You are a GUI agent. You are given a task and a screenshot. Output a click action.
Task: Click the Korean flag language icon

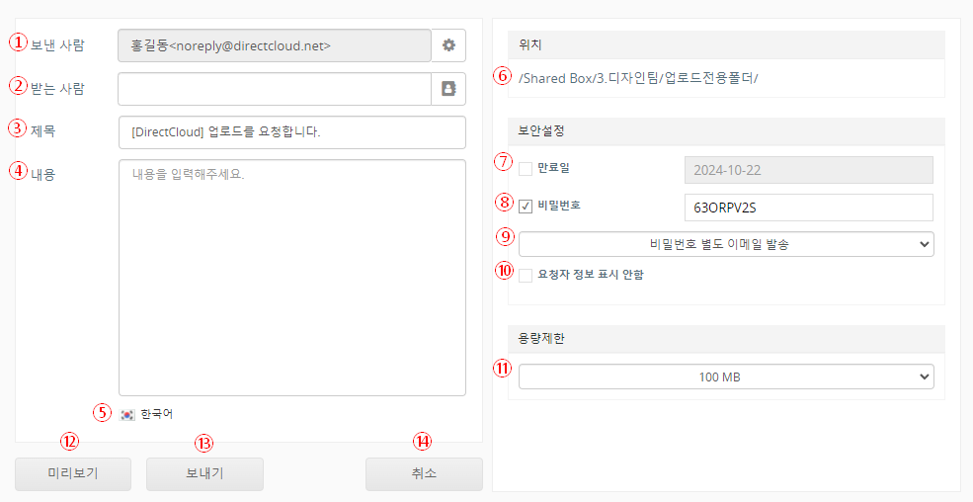(127, 414)
